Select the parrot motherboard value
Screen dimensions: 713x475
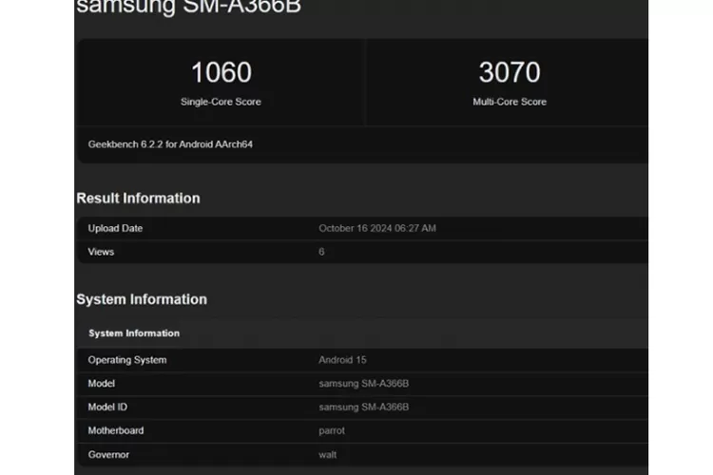tap(332, 431)
